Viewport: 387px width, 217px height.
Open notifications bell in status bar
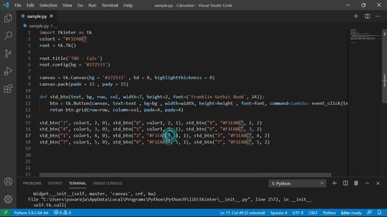click(x=379, y=213)
